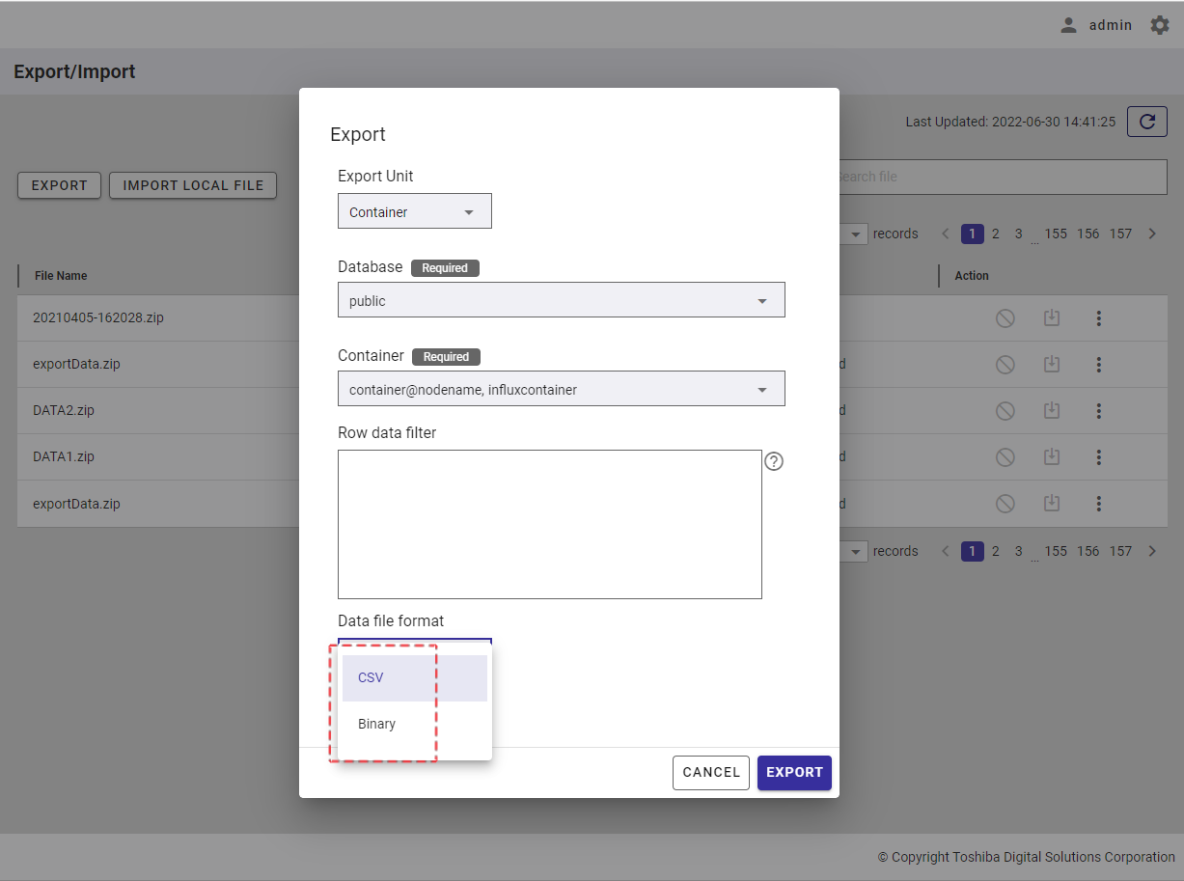1184x881 pixels.
Task: Click the CANCEL button in dialog
Action: [x=710, y=772]
